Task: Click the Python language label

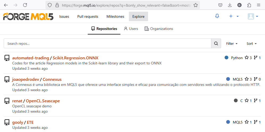Action: point(237,58)
